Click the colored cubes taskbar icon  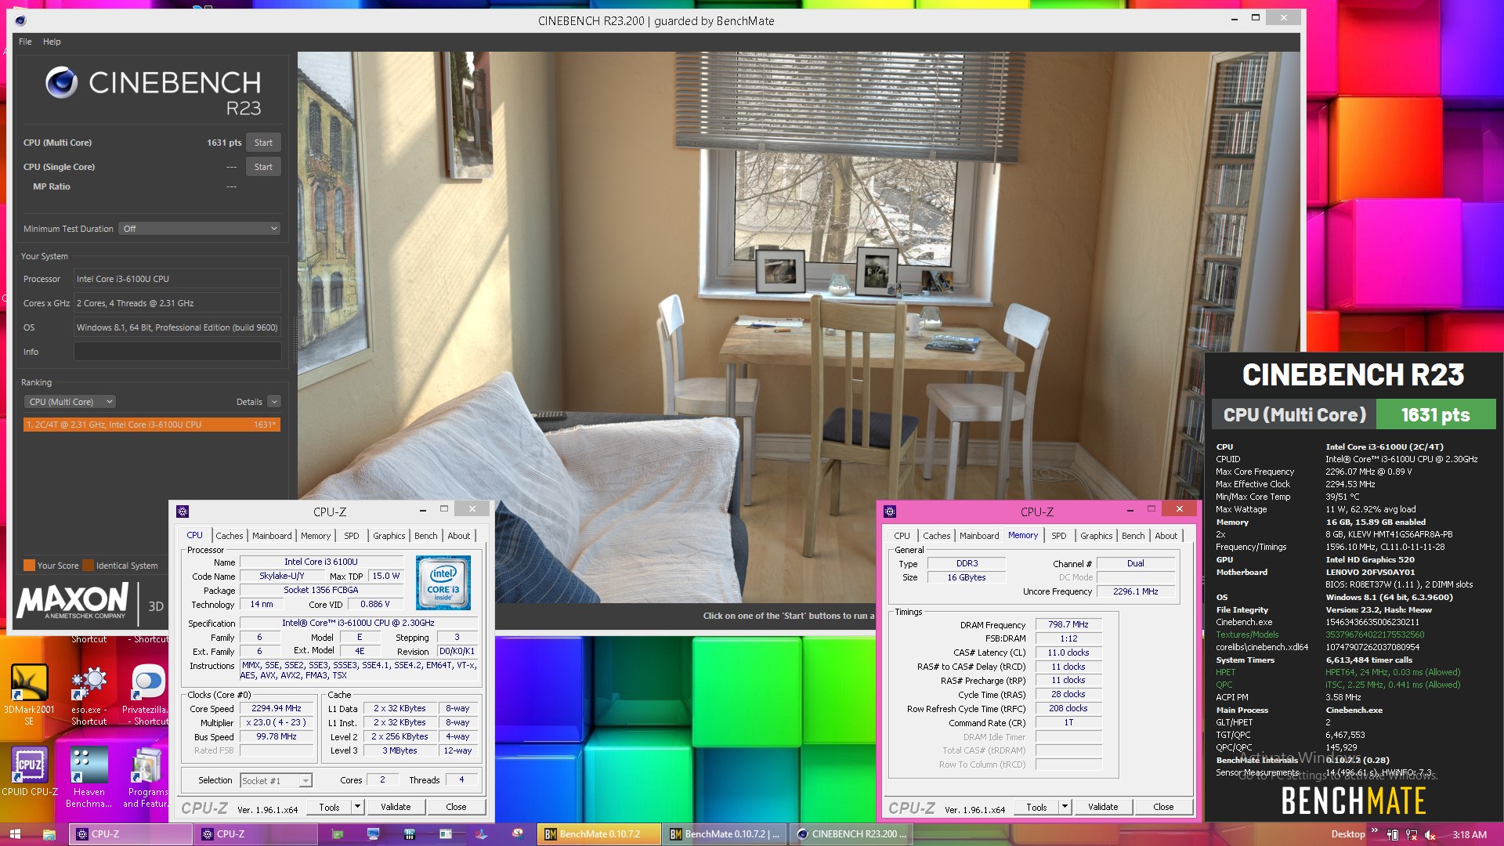click(481, 834)
